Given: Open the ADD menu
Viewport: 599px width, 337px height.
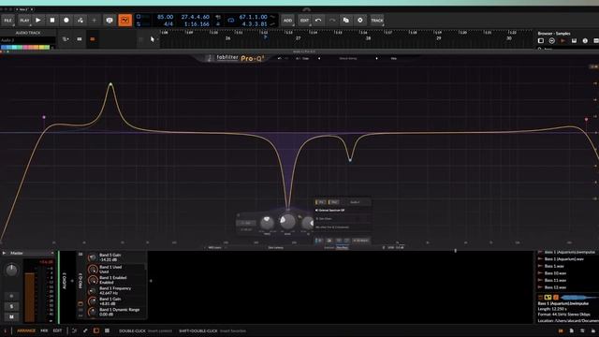Looking at the screenshot, I should click(287, 21).
